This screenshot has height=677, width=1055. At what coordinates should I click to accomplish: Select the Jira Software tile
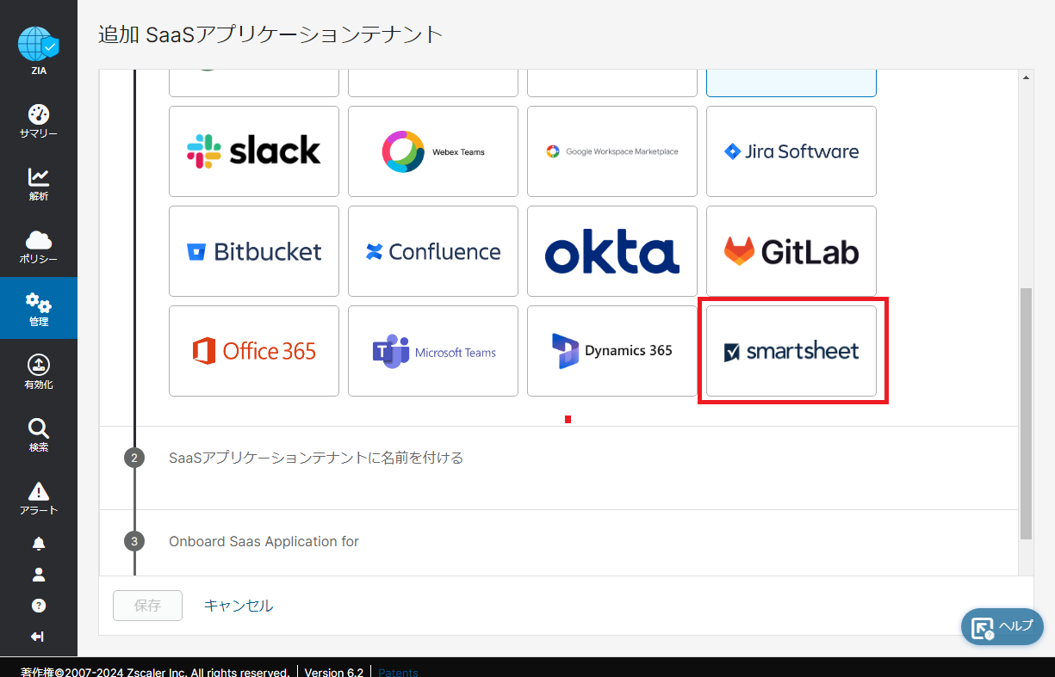pyautogui.click(x=791, y=151)
